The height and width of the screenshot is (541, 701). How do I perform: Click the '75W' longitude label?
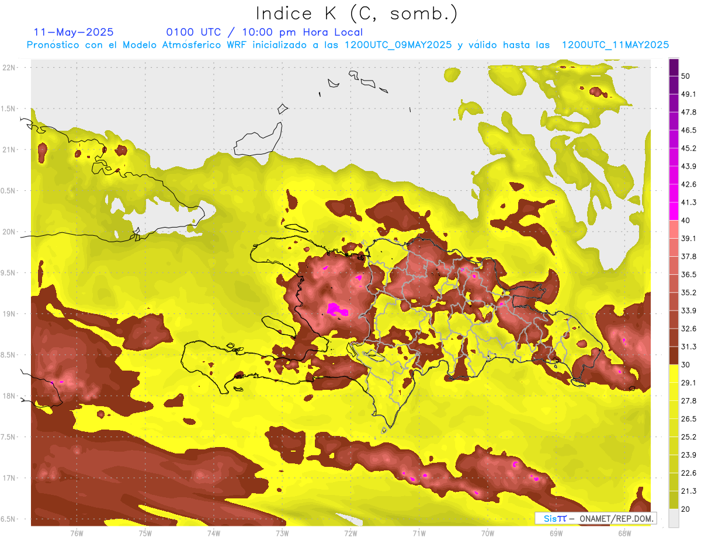[x=145, y=533]
